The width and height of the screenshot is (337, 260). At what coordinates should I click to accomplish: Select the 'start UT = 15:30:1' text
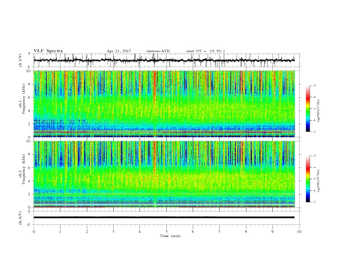(206, 51)
